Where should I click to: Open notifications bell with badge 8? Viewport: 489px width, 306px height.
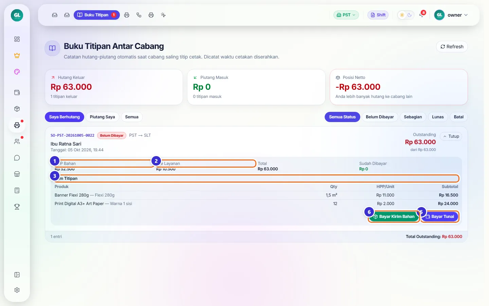(421, 15)
